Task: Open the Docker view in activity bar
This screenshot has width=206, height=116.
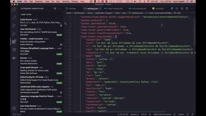Action: click(x=14, y=58)
